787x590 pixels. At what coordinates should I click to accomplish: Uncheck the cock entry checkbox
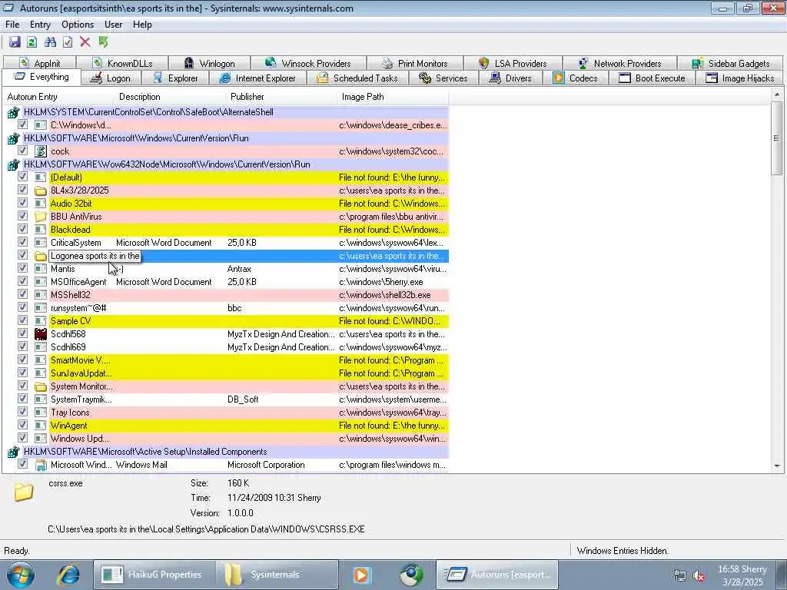(x=22, y=151)
